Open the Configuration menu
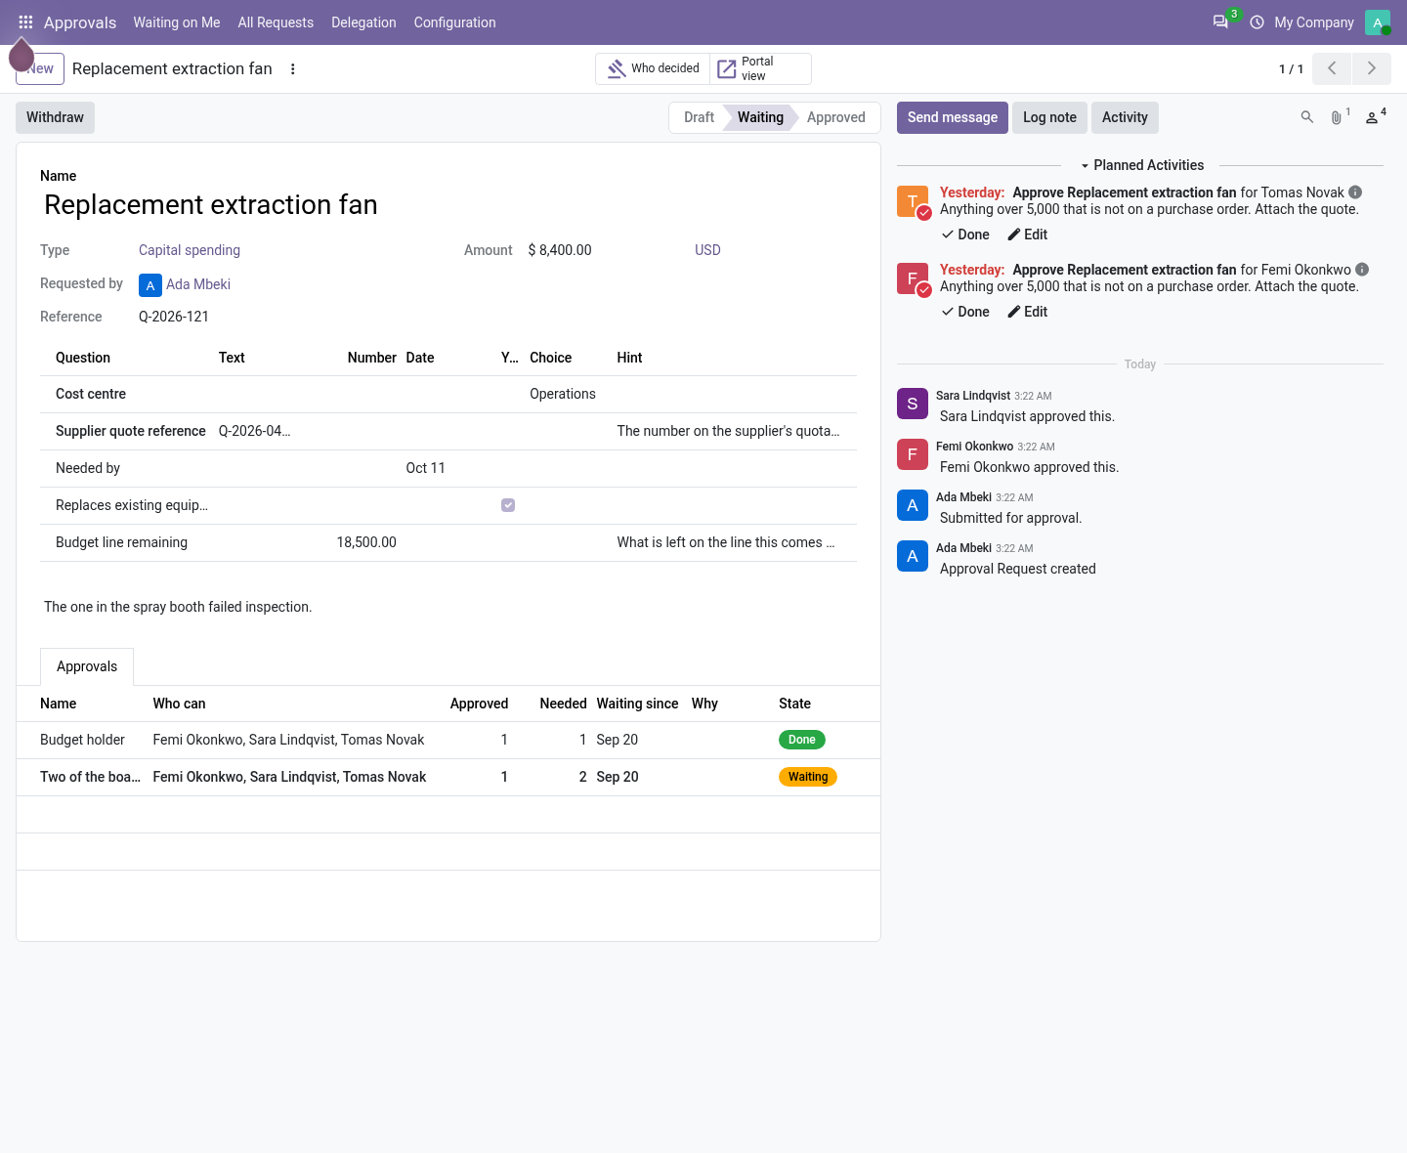This screenshot has height=1153, width=1407. (x=454, y=22)
